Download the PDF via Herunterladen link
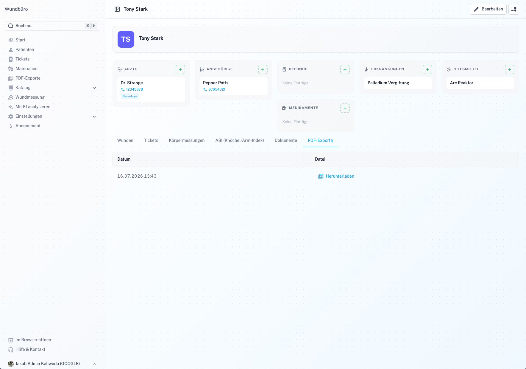Screen dimensions: 526x369 click(x=336, y=176)
